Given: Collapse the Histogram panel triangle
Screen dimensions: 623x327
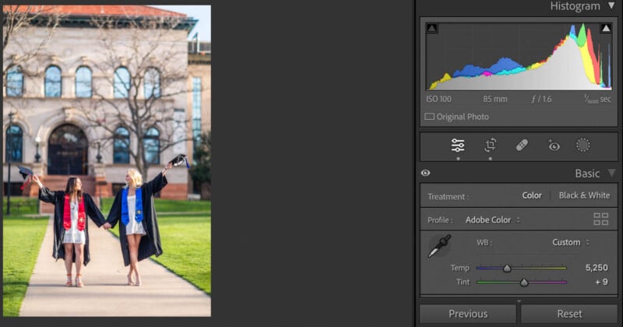Looking at the screenshot, I should pos(611,6).
